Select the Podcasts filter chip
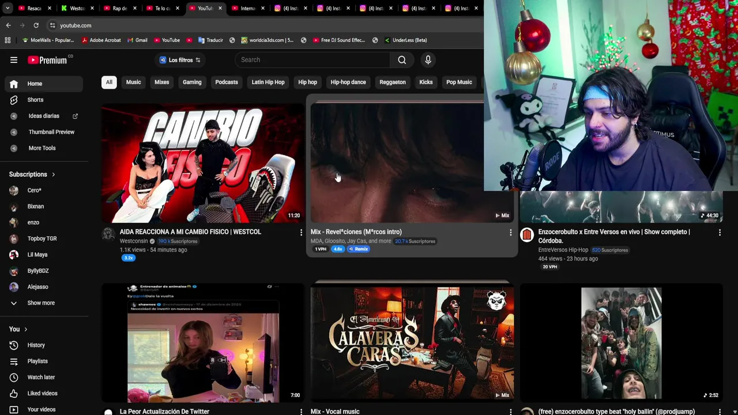This screenshot has height=415, width=738. 227,82
